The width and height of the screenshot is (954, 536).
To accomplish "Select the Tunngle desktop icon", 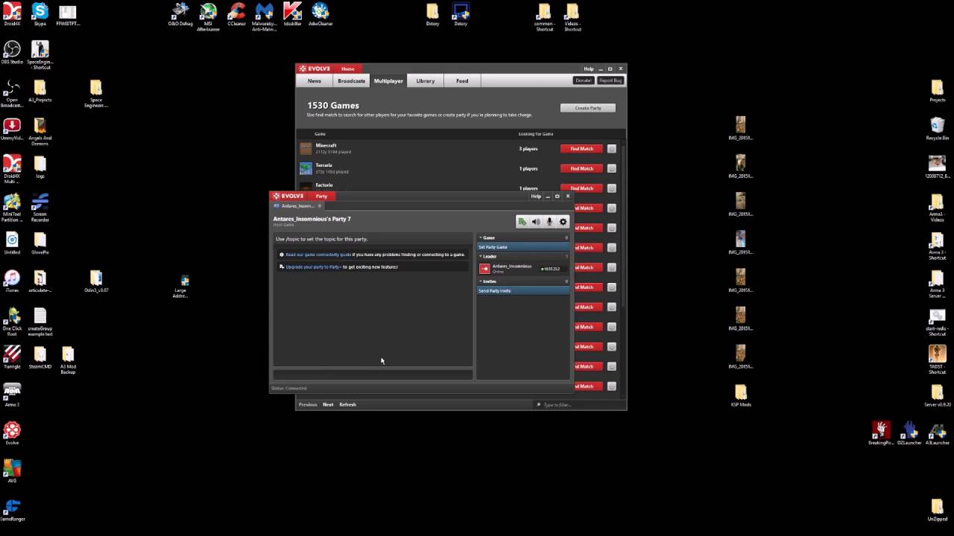I will (12, 357).
